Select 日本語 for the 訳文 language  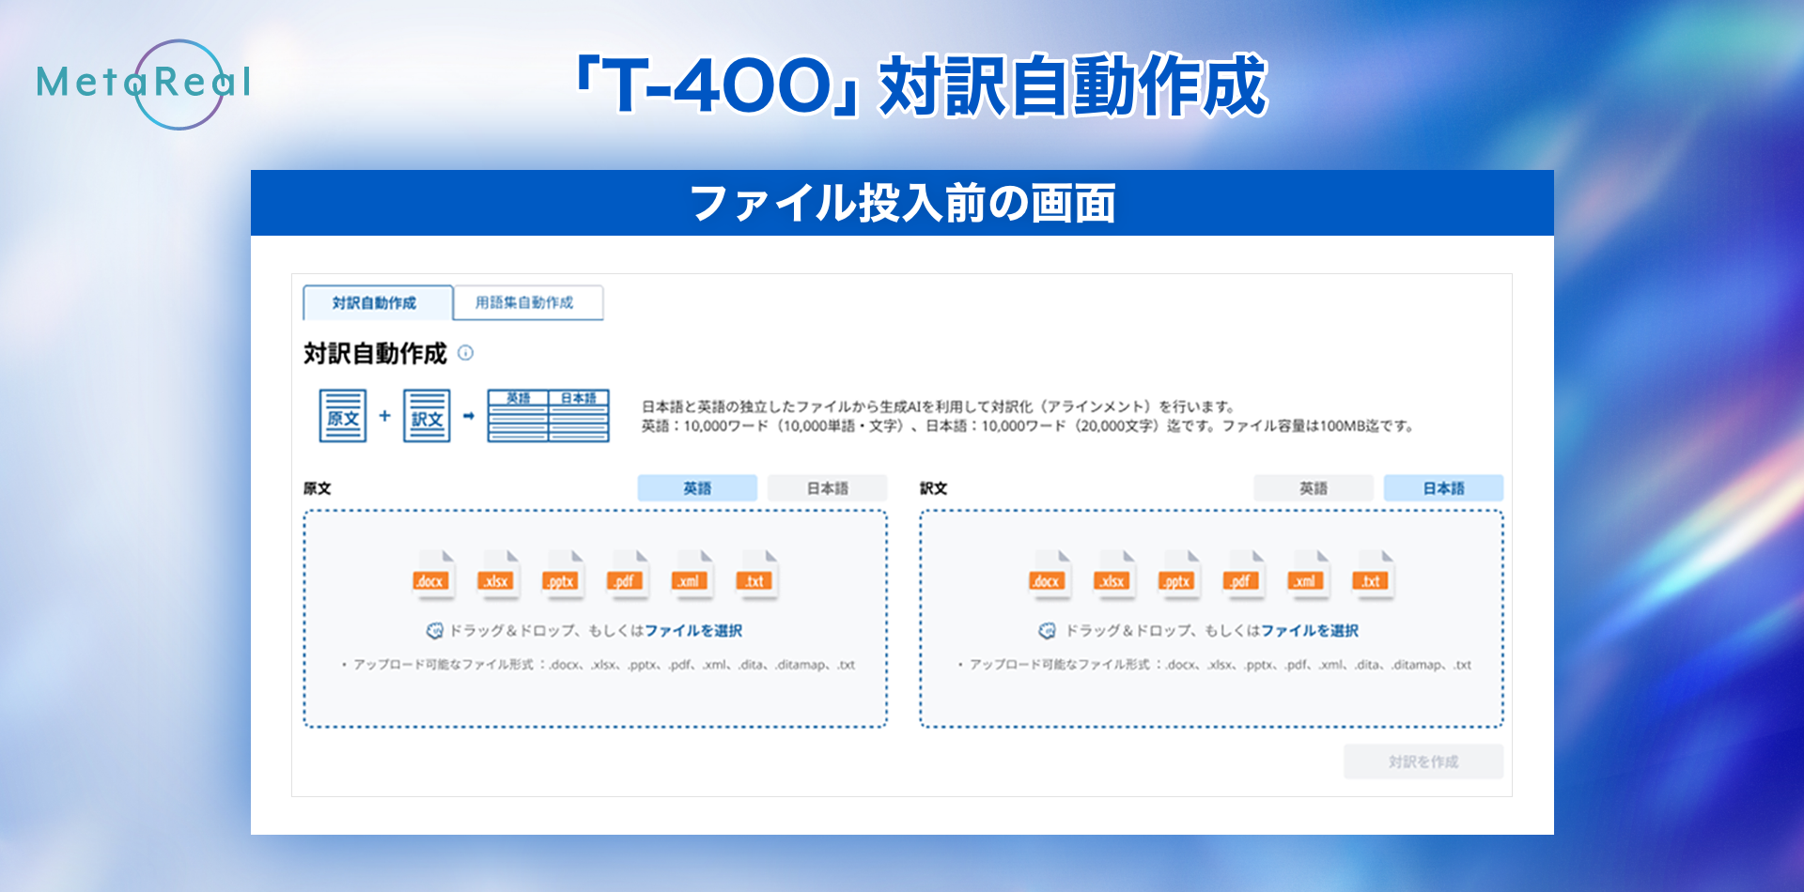tap(1444, 488)
